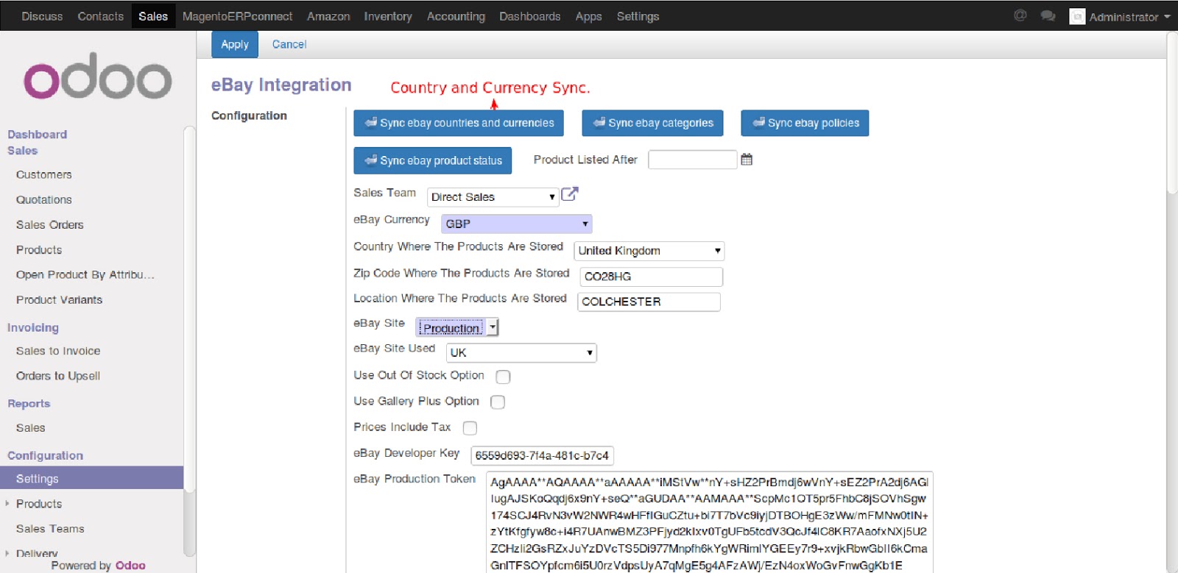Open eBay Site Production dropdown
The width and height of the screenshot is (1178, 573).
[x=457, y=328]
